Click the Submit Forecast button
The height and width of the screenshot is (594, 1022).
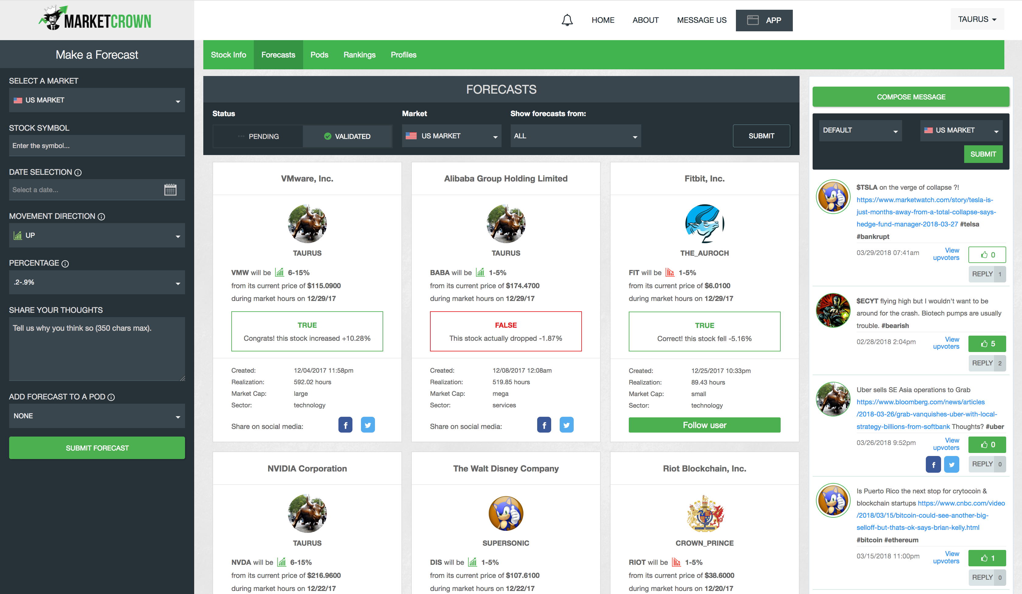coord(97,448)
